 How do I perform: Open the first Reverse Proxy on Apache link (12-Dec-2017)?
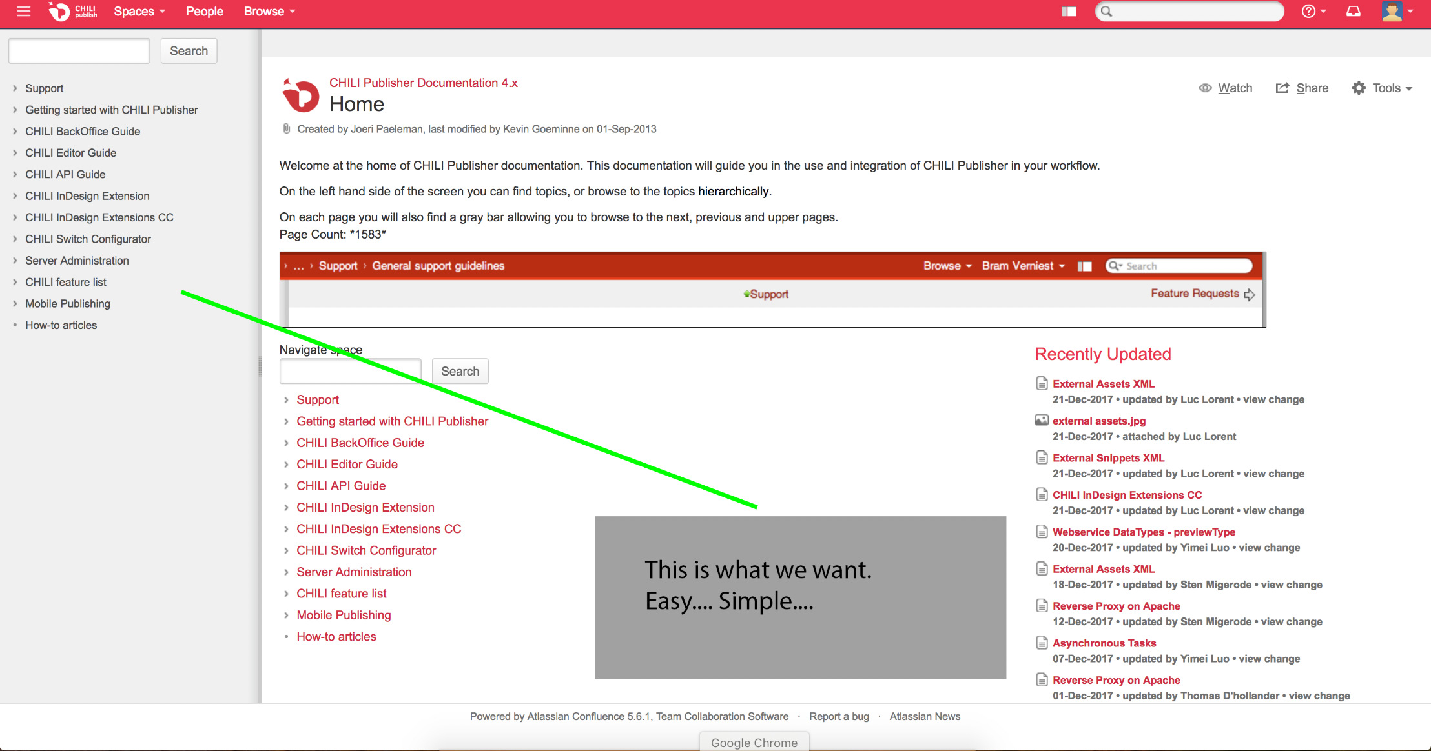click(1116, 606)
